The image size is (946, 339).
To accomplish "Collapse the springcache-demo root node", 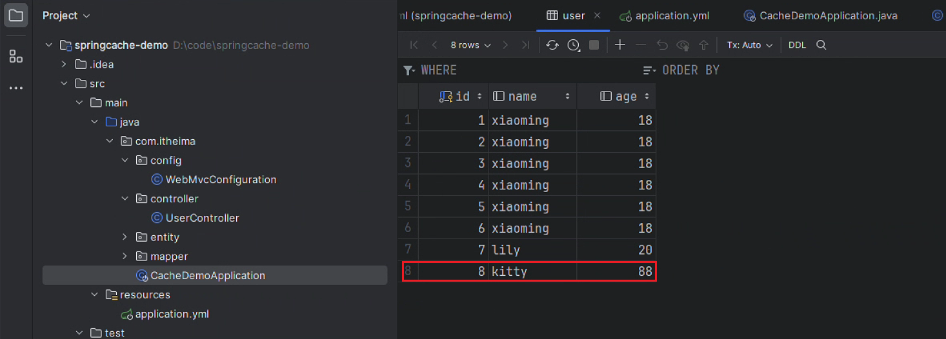I will click(x=48, y=45).
